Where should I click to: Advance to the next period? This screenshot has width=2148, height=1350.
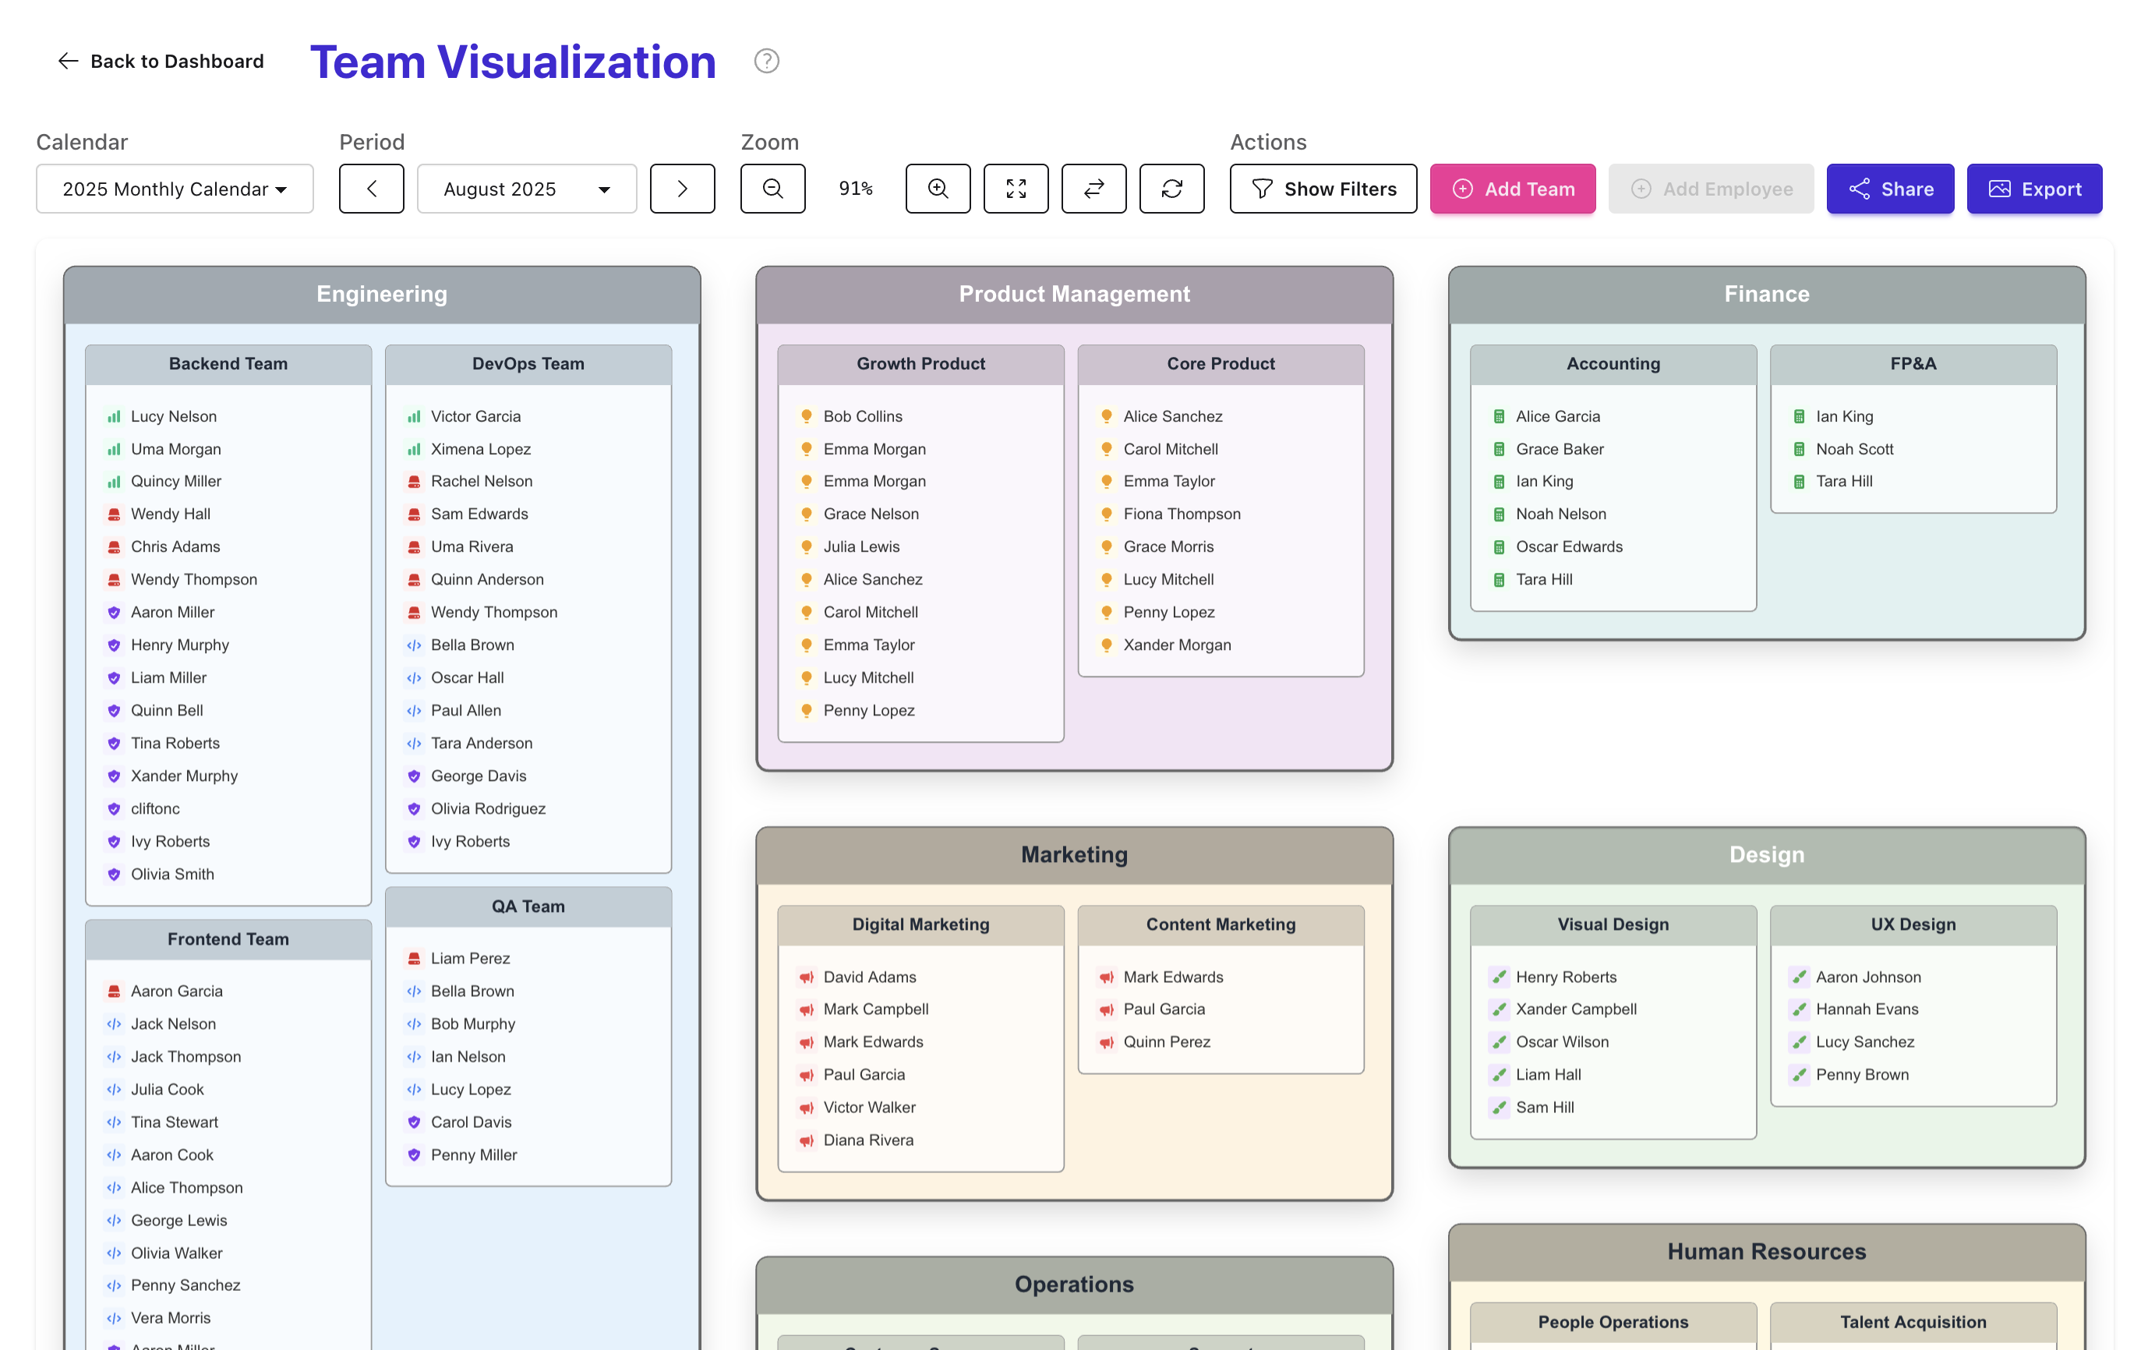tap(683, 189)
